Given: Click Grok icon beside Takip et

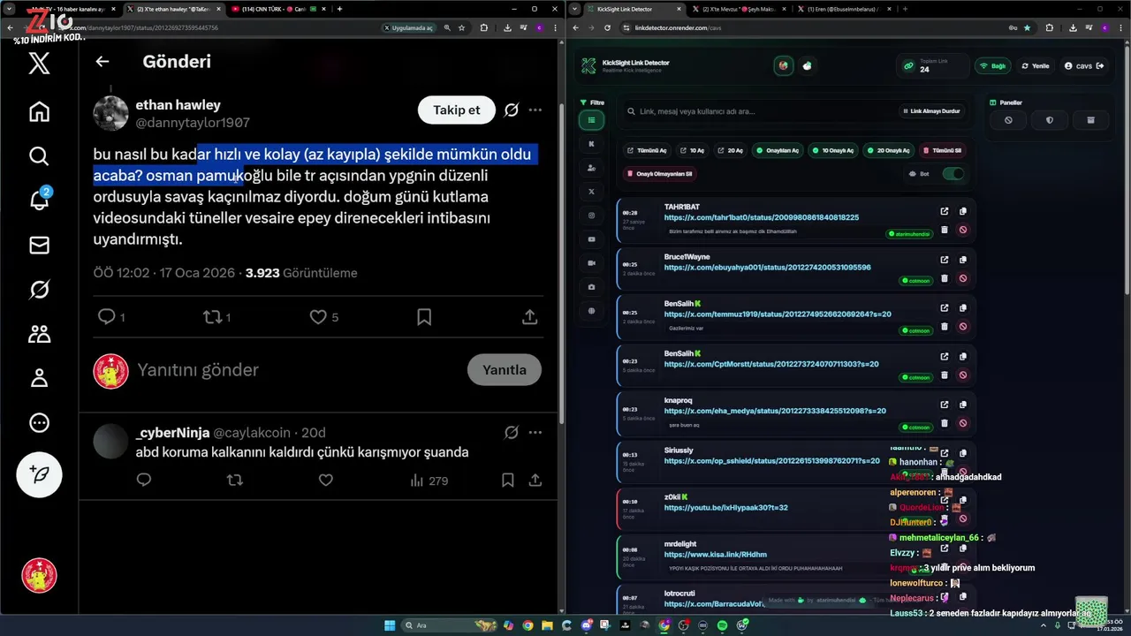Looking at the screenshot, I should tap(511, 110).
